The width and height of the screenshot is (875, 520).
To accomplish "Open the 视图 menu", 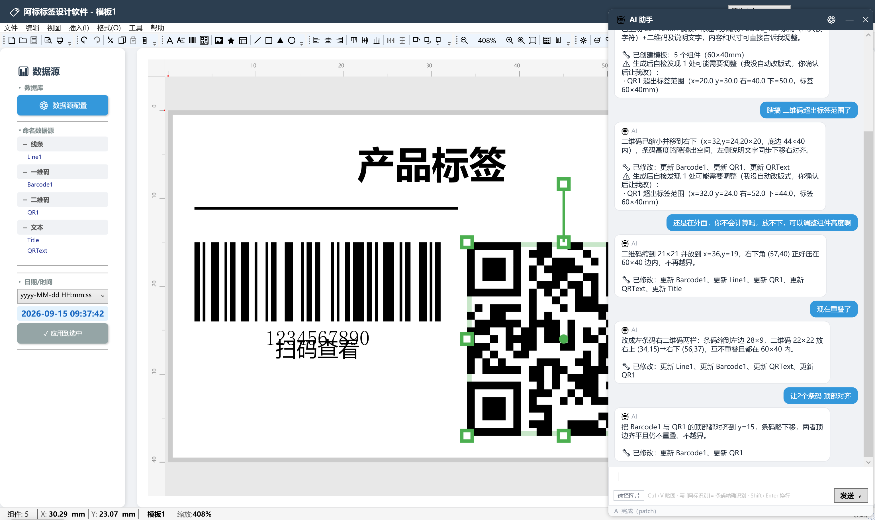I will pos(54,28).
